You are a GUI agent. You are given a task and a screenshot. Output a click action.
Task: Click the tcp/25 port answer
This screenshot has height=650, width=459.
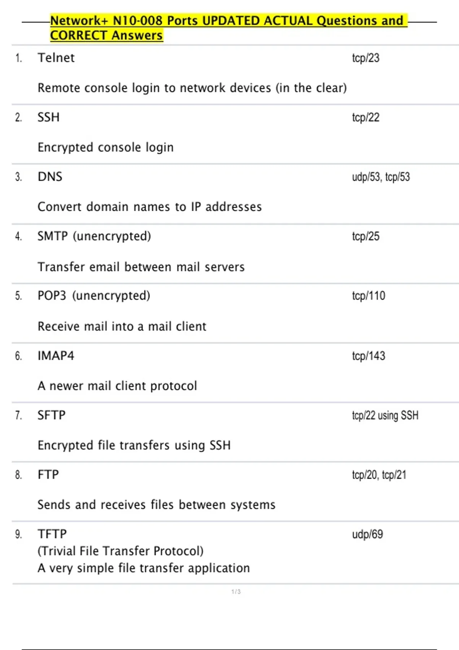366,236
